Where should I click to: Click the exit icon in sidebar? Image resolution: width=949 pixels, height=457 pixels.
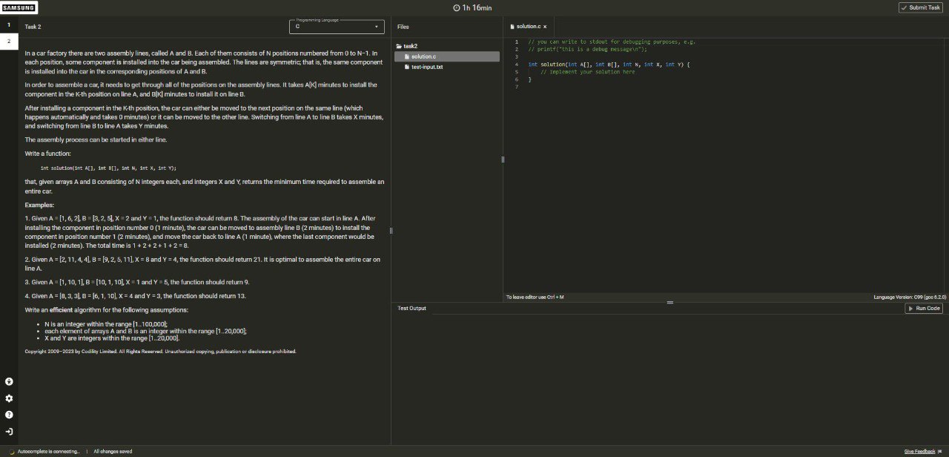tap(9, 432)
